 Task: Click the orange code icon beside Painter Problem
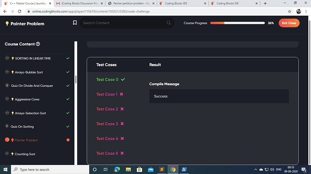(x=7, y=139)
